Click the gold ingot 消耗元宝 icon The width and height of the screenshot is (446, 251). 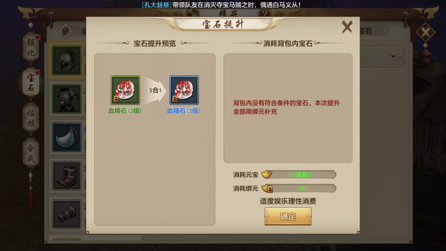(267, 174)
